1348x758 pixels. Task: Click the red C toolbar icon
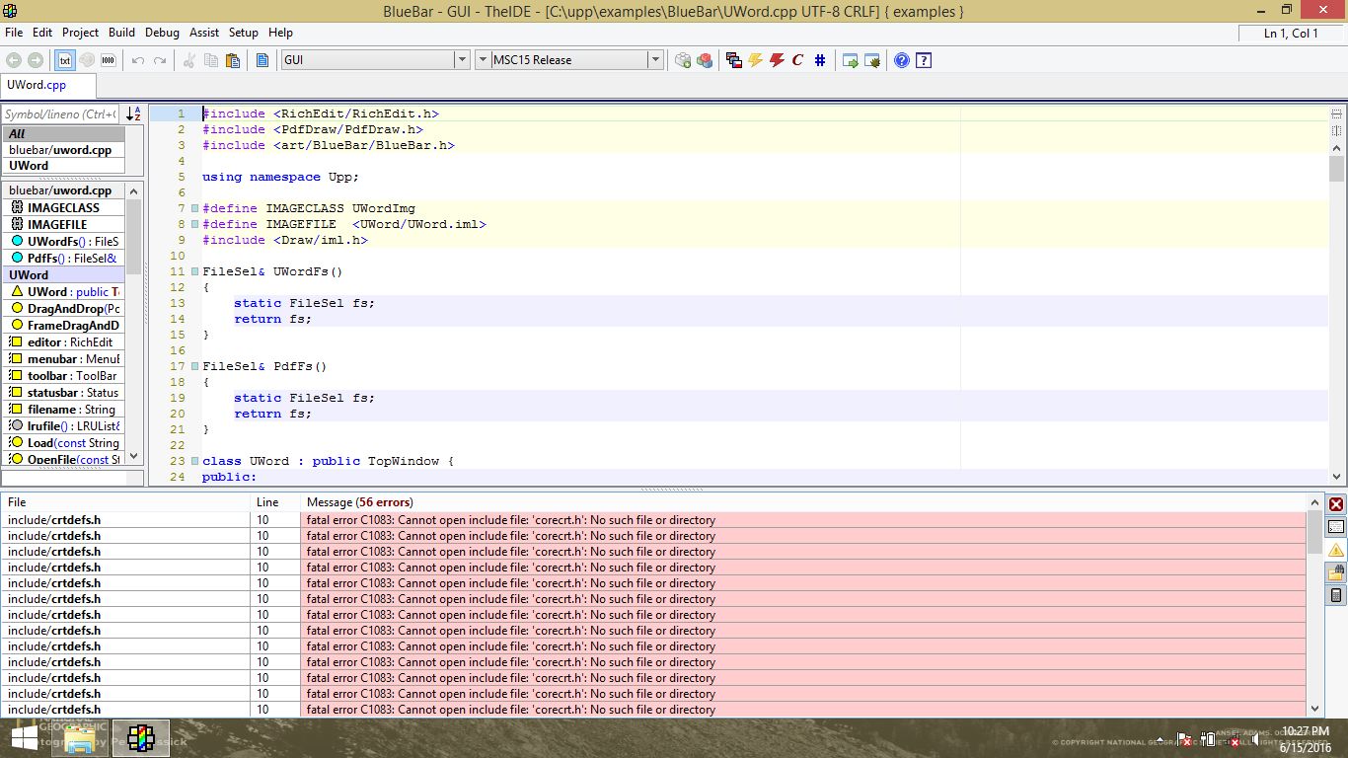(x=797, y=60)
